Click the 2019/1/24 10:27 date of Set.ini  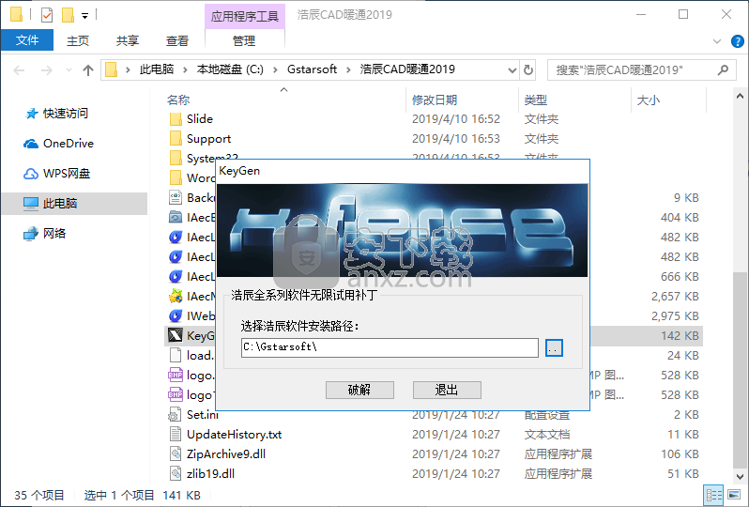(x=456, y=415)
